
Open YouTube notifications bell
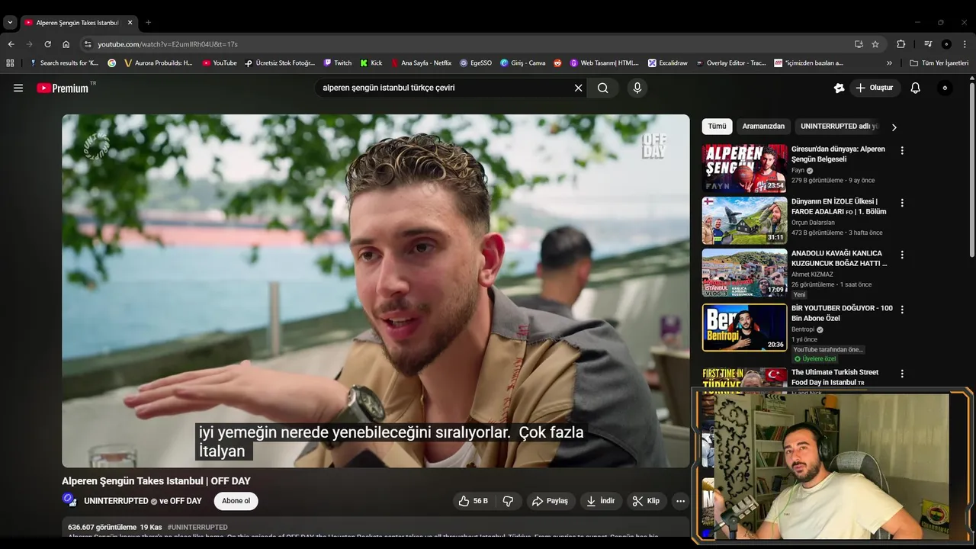coord(915,88)
